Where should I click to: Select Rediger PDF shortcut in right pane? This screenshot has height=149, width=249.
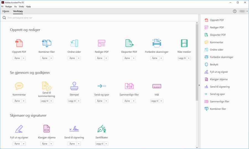coord(214,28)
